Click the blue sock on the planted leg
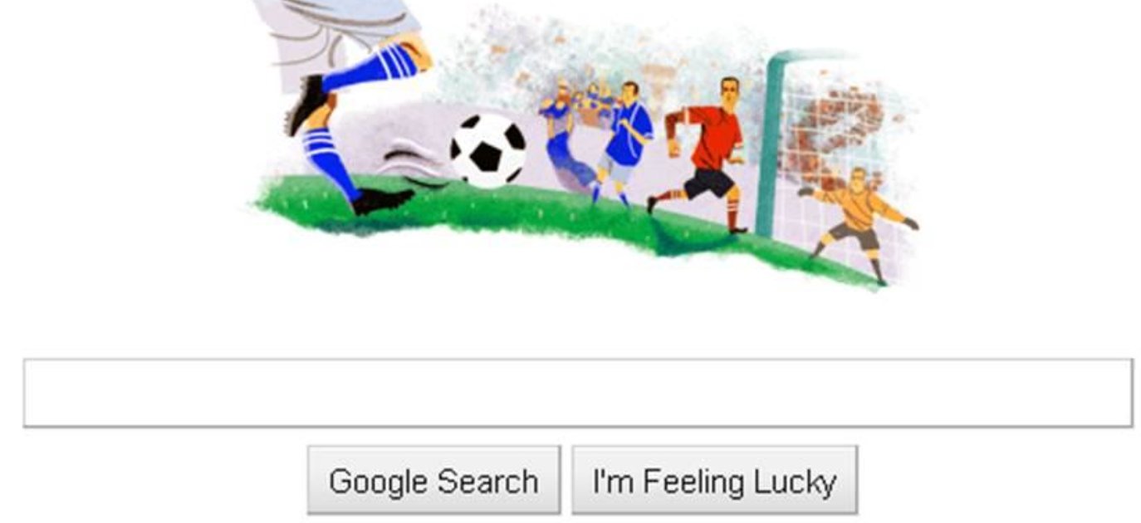Viewport: 1141px width, 523px height. [x=330, y=162]
